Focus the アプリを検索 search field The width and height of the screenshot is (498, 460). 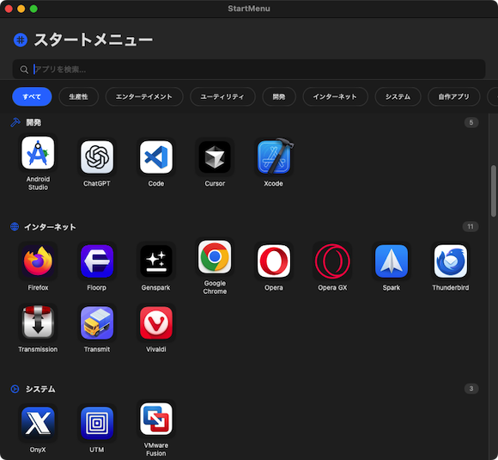[249, 70]
